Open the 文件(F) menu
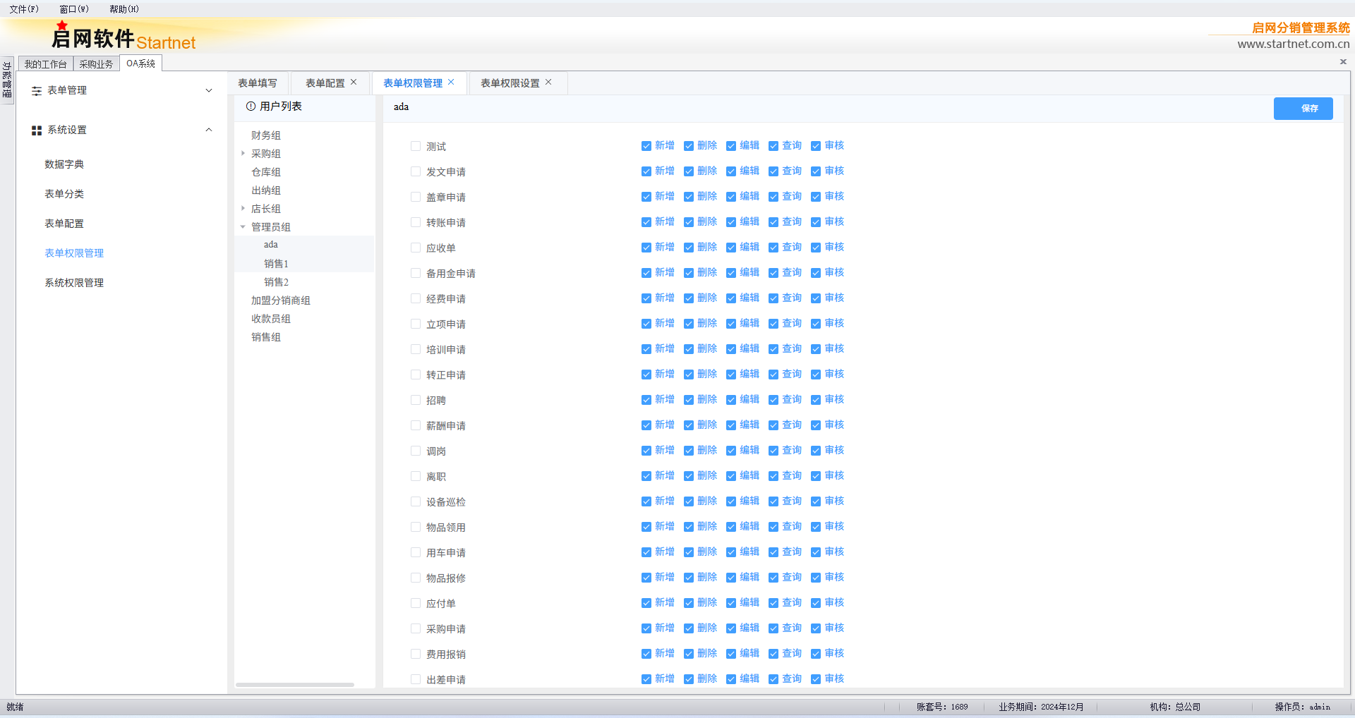The width and height of the screenshot is (1355, 718). pos(24,9)
